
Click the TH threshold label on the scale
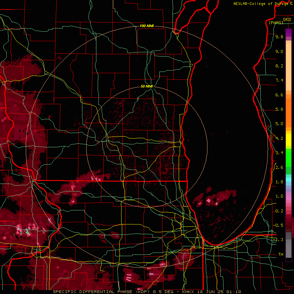click(x=281, y=254)
